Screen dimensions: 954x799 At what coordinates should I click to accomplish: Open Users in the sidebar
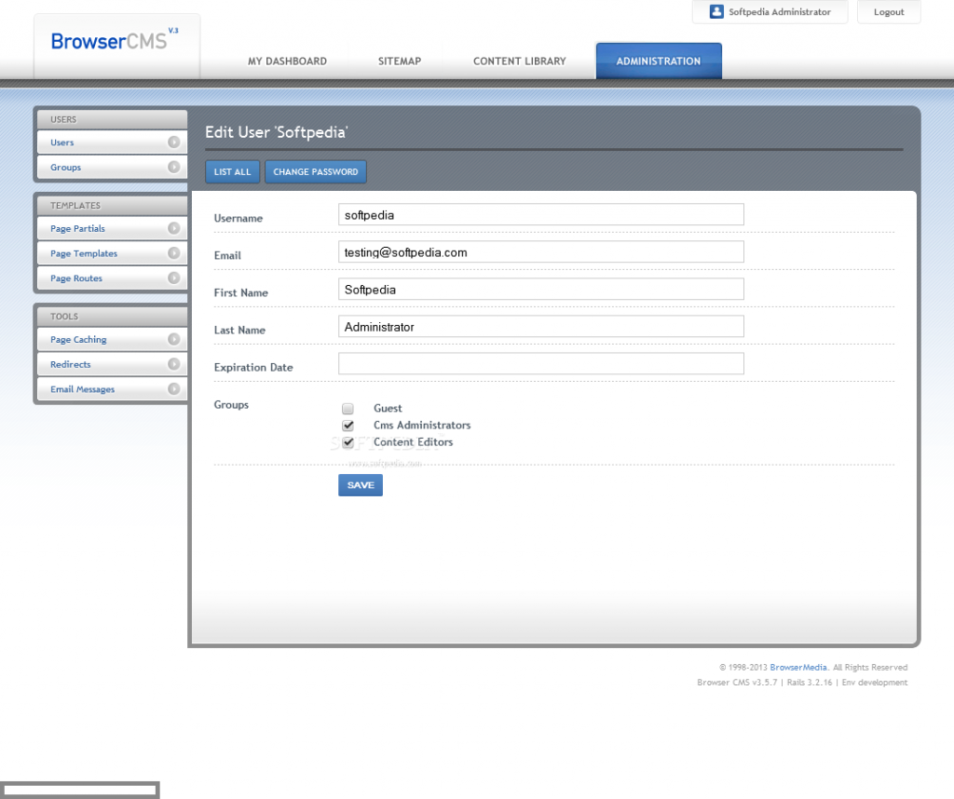coord(112,142)
